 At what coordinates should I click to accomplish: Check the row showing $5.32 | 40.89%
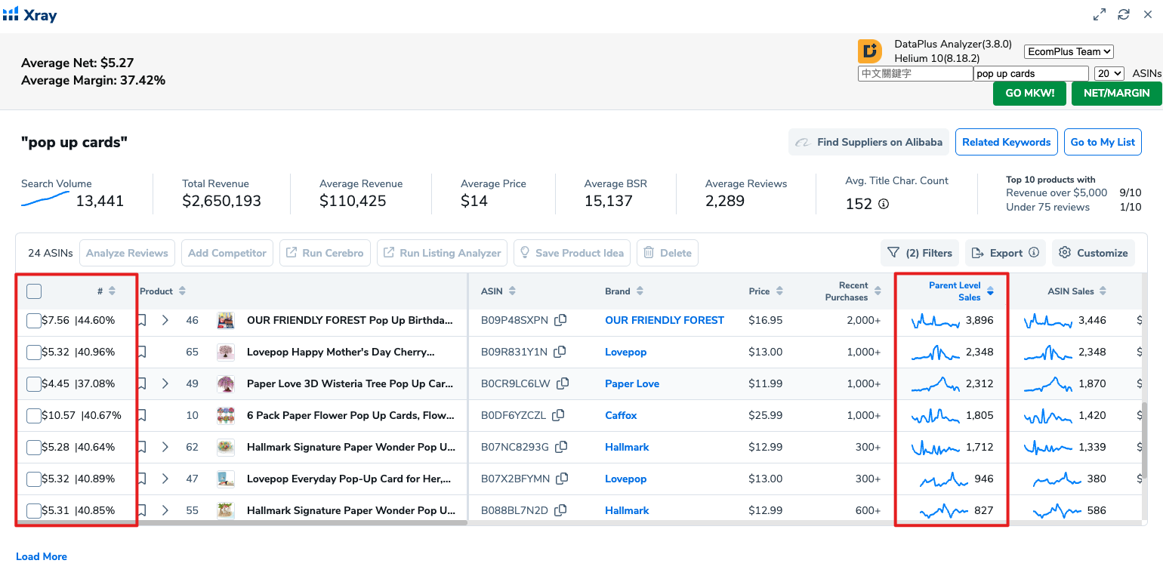(x=34, y=479)
